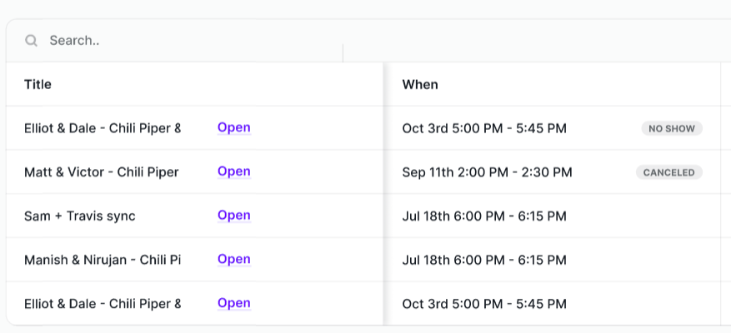731x333 pixels.
Task: Open the Manish & Nirujan meeting link
Action: [234, 260]
